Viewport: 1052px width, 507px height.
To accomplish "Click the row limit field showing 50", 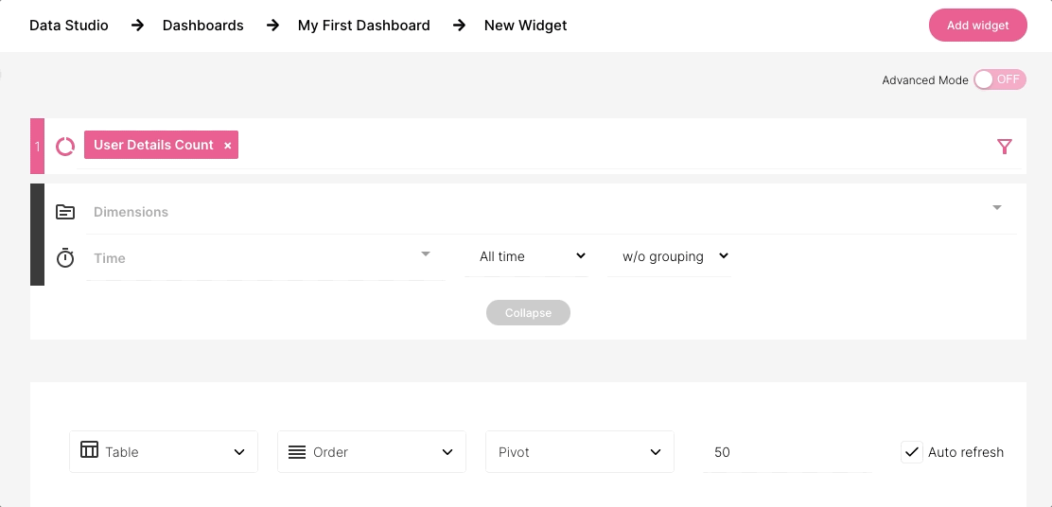I will [788, 452].
